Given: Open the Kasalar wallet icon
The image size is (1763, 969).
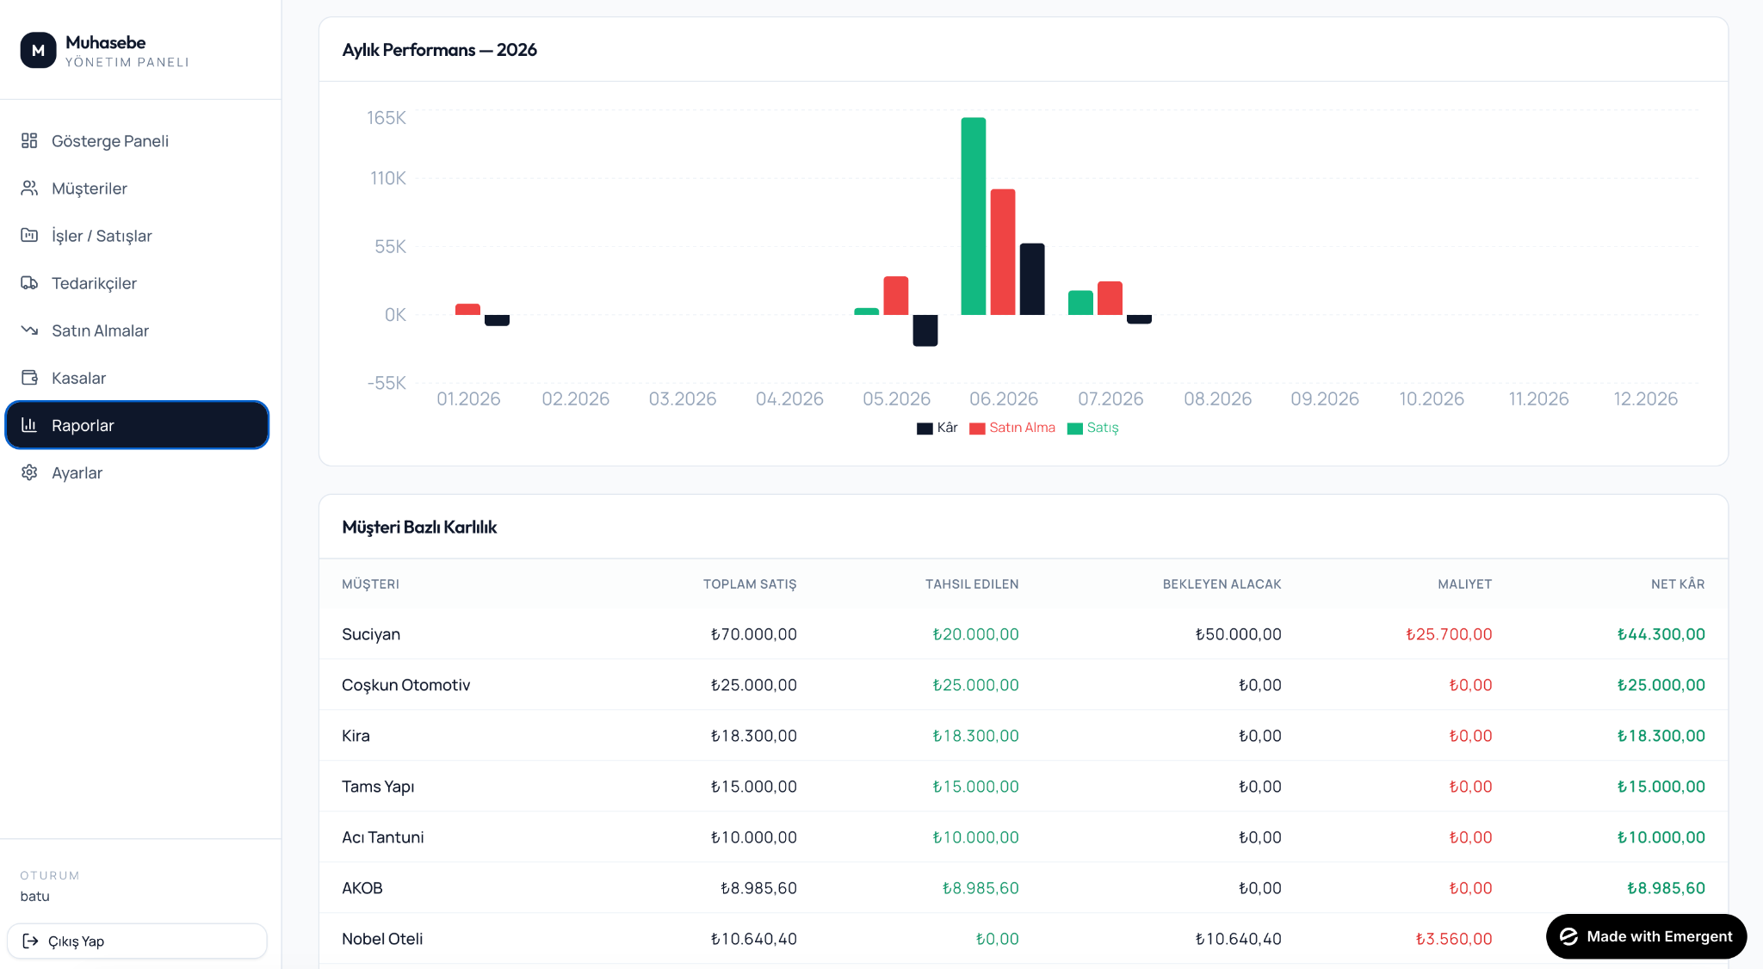Looking at the screenshot, I should 29,377.
